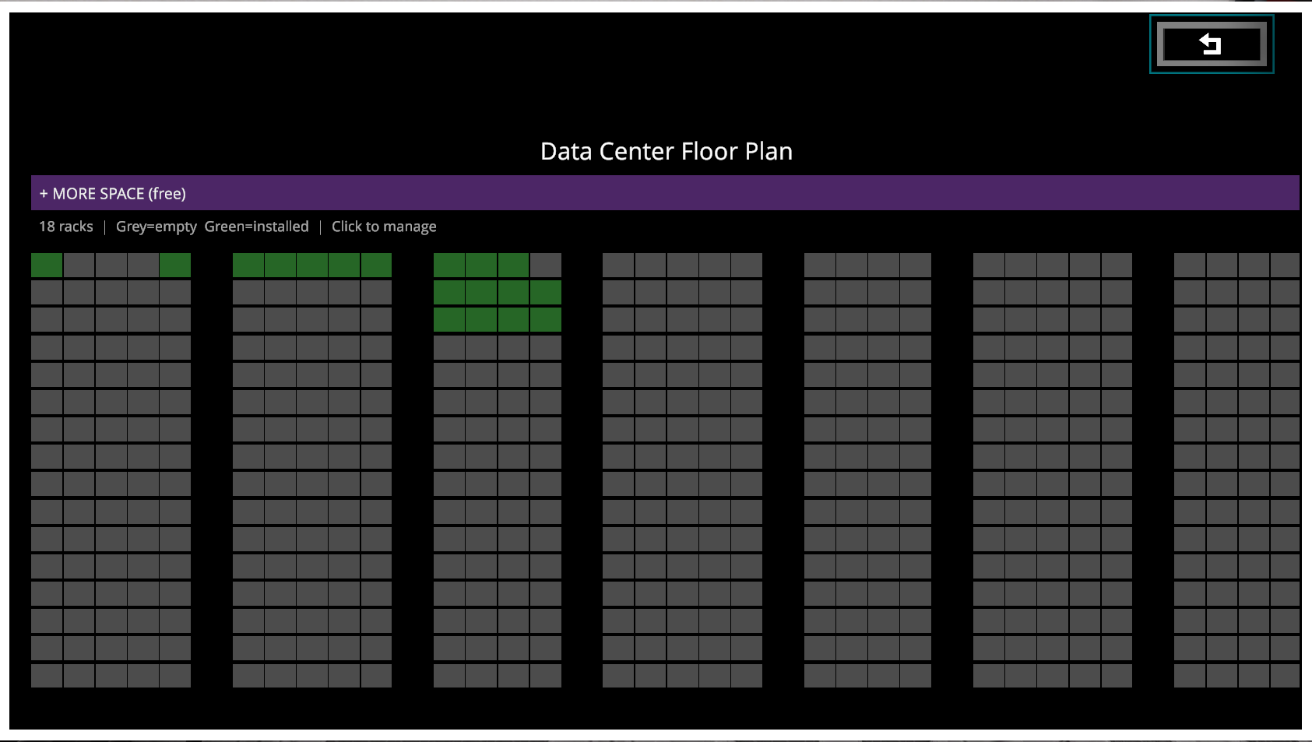Click the back arrow button
The image size is (1312, 742).
(1211, 44)
